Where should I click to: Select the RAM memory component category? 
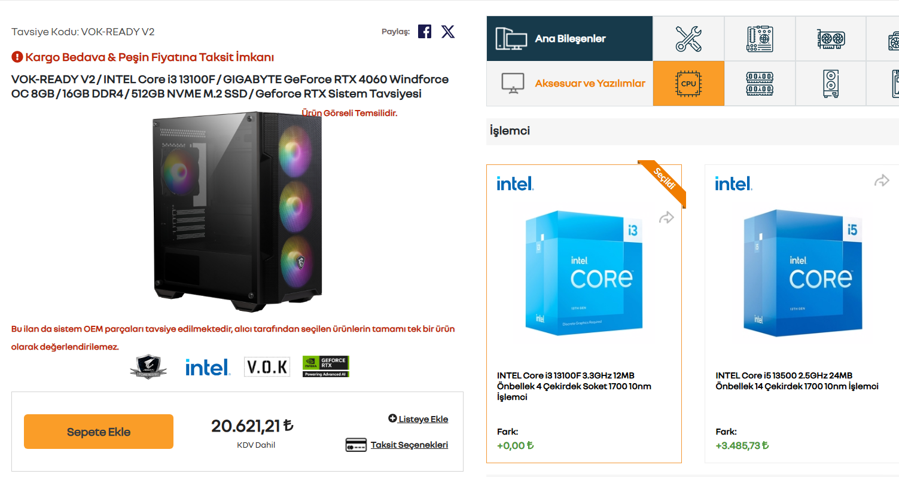(x=760, y=84)
